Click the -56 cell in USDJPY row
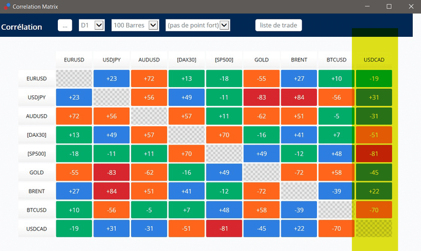The height and width of the screenshot is (251, 421). 336,97
